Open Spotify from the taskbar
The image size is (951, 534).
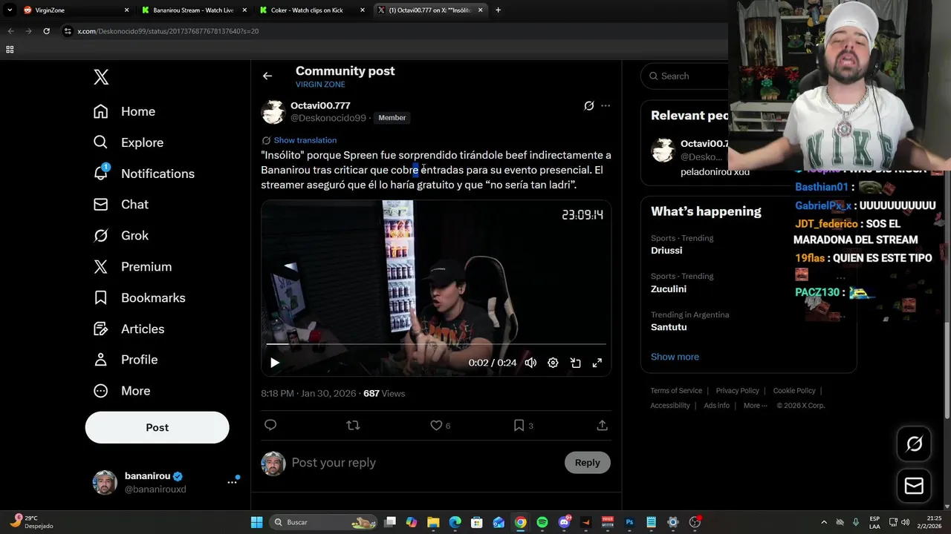[x=542, y=522]
